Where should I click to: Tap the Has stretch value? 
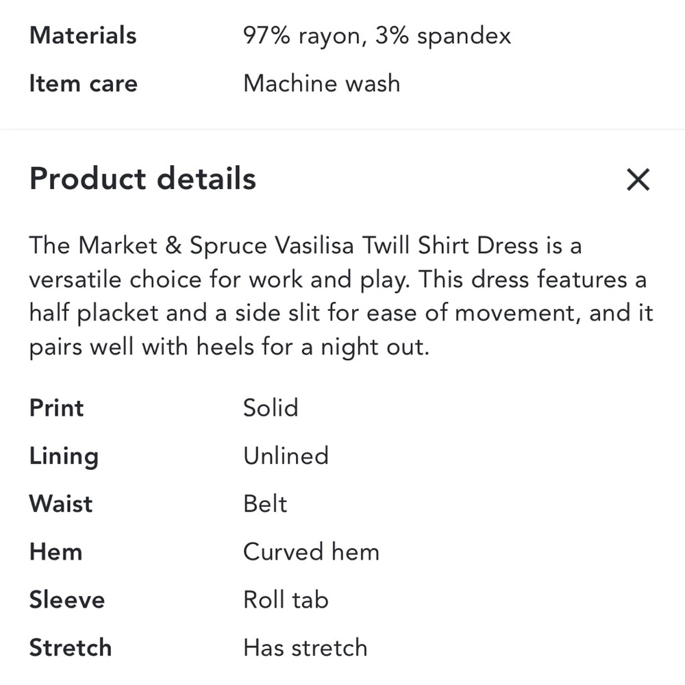(305, 648)
